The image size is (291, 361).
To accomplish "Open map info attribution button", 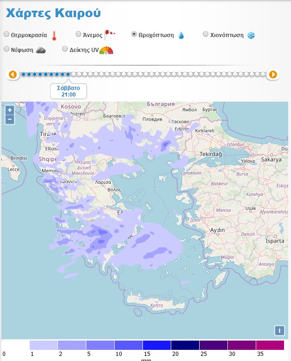I will click(x=279, y=330).
